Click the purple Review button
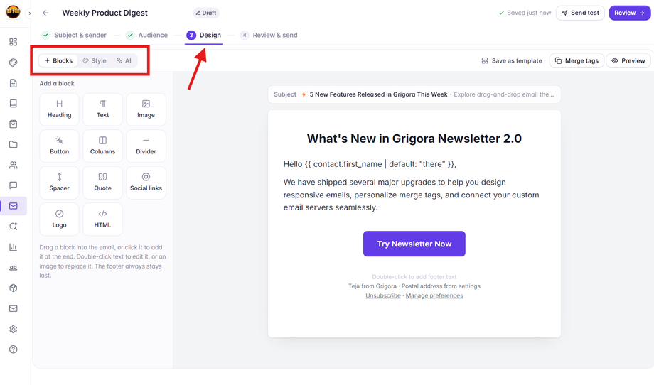Viewport: 654px width, 385px height. pos(629,13)
